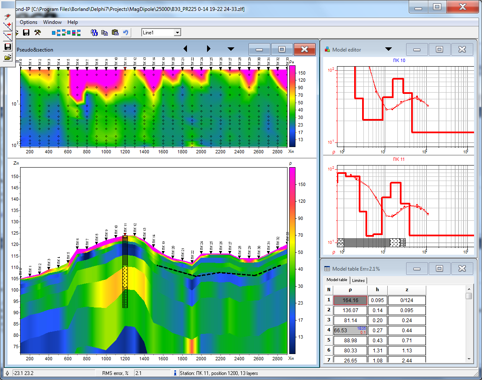Click the copy documents icon

click(x=104, y=33)
